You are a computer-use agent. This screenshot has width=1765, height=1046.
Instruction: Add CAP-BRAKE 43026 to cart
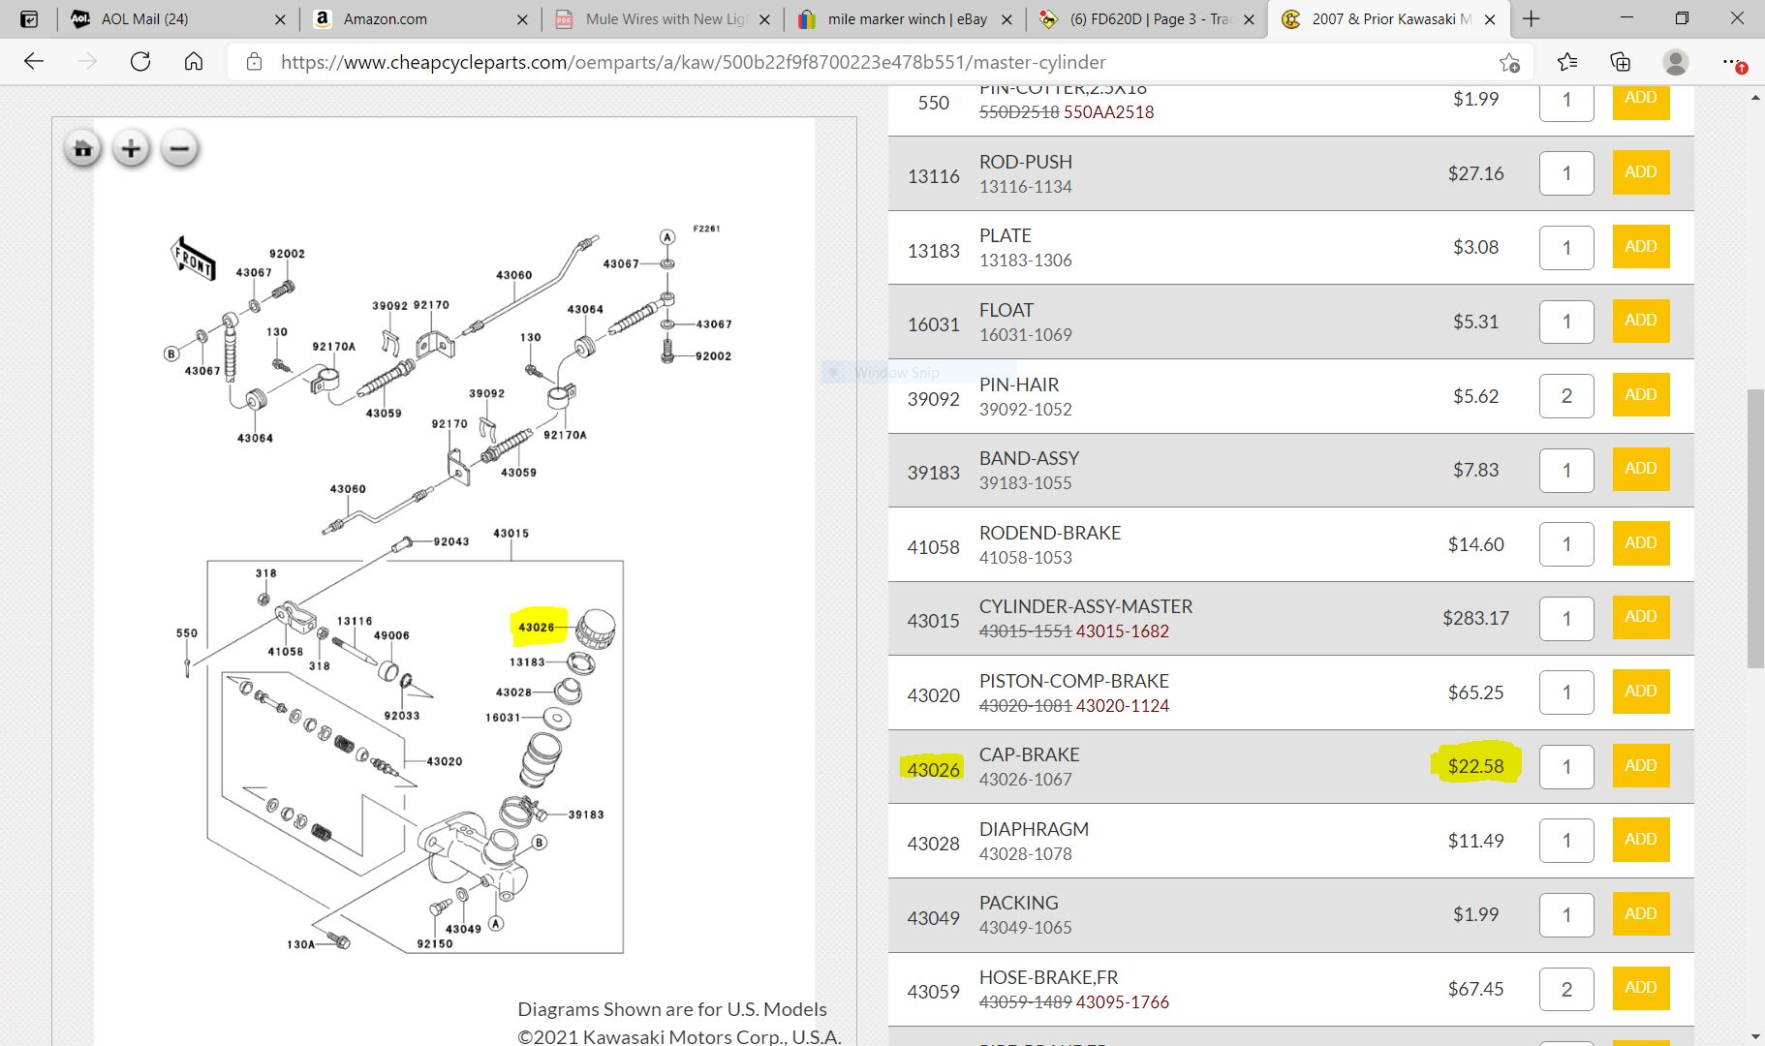tap(1640, 766)
